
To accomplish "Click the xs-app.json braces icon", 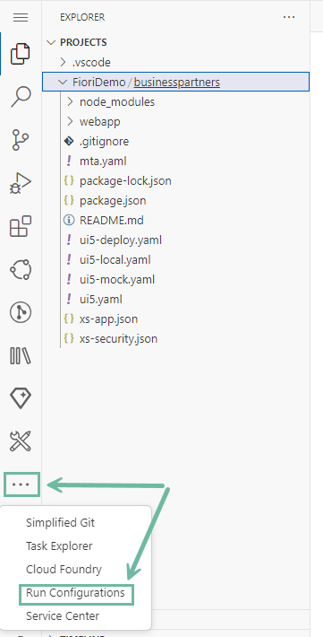I will point(69,318).
